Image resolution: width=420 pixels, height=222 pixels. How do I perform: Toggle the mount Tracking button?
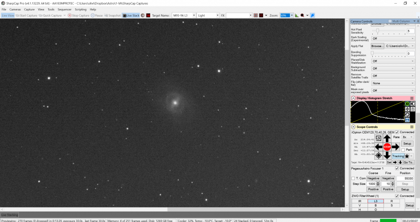(x=398, y=156)
